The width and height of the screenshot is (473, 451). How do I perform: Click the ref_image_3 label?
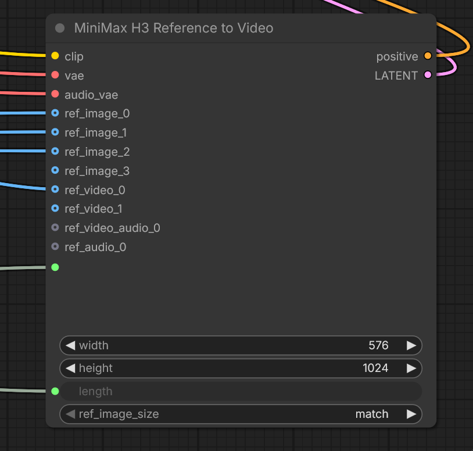click(x=97, y=171)
